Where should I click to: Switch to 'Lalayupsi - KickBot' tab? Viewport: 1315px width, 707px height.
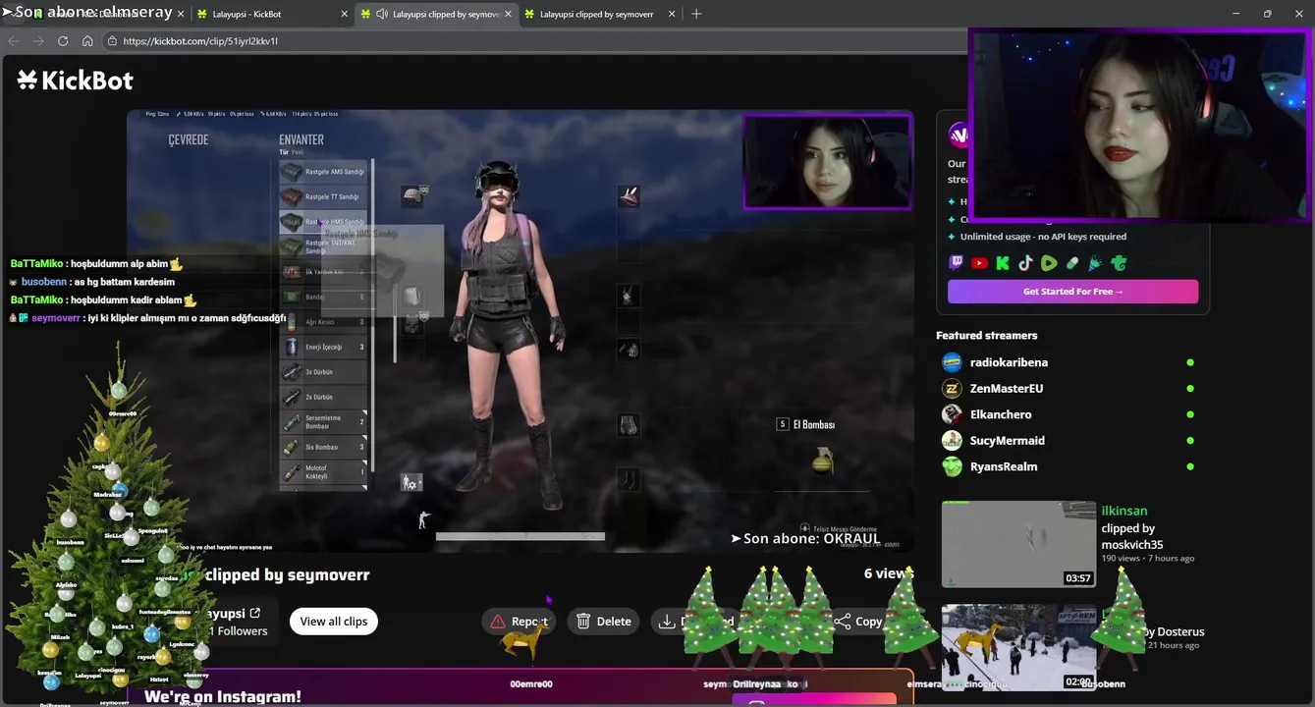271,14
